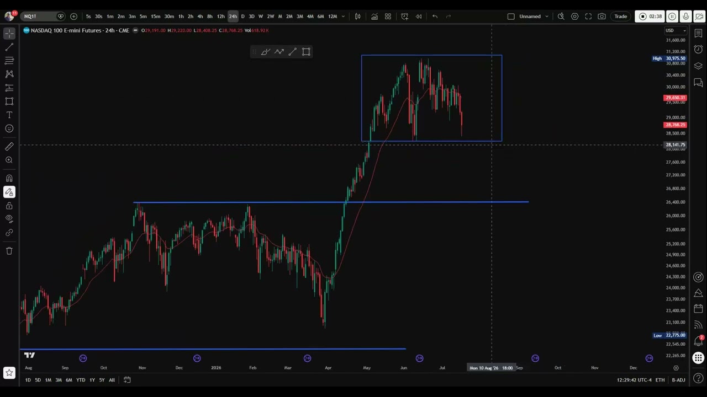The width and height of the screenshot is (707, 397).
Task: Click the Trade button
Action: tap(621, 17)
